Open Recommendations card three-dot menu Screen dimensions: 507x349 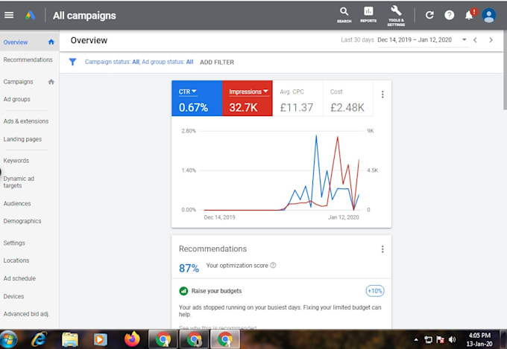pyautogui.click(x=382, y=249)
